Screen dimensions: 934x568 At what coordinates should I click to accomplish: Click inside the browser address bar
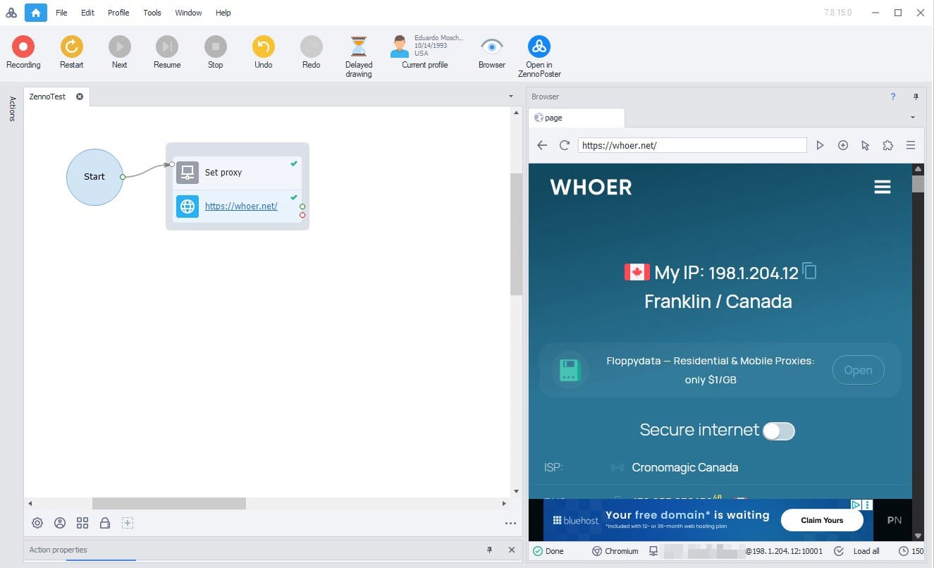[692, 145]
